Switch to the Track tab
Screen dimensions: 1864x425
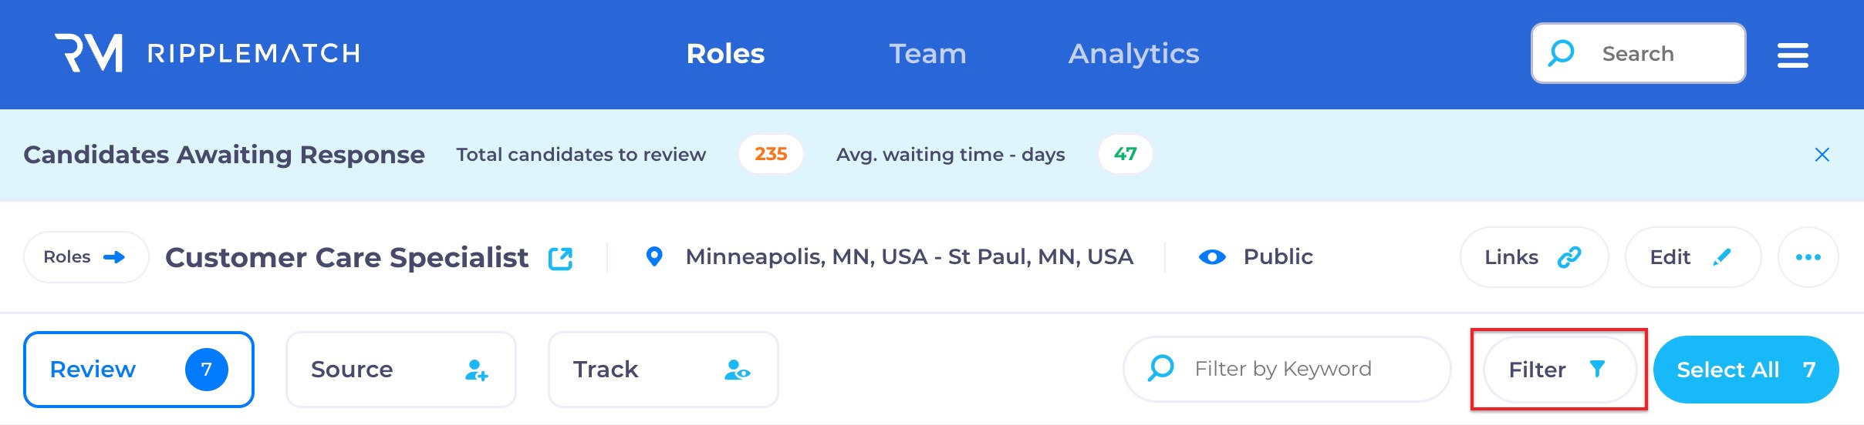coord(663,370)
